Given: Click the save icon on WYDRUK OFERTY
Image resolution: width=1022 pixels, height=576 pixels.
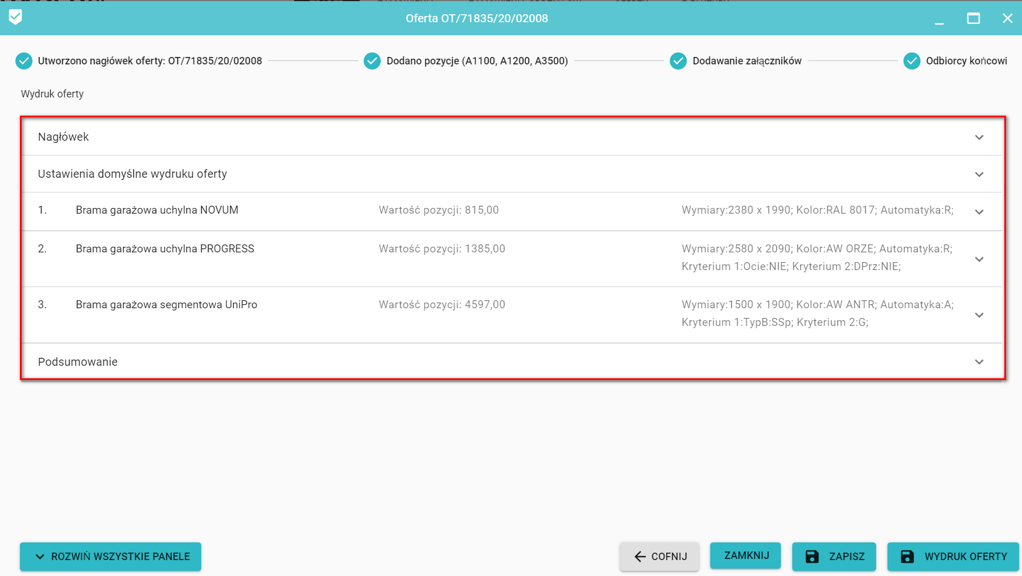Looking at the screenshot, I should tap(907, 557).
